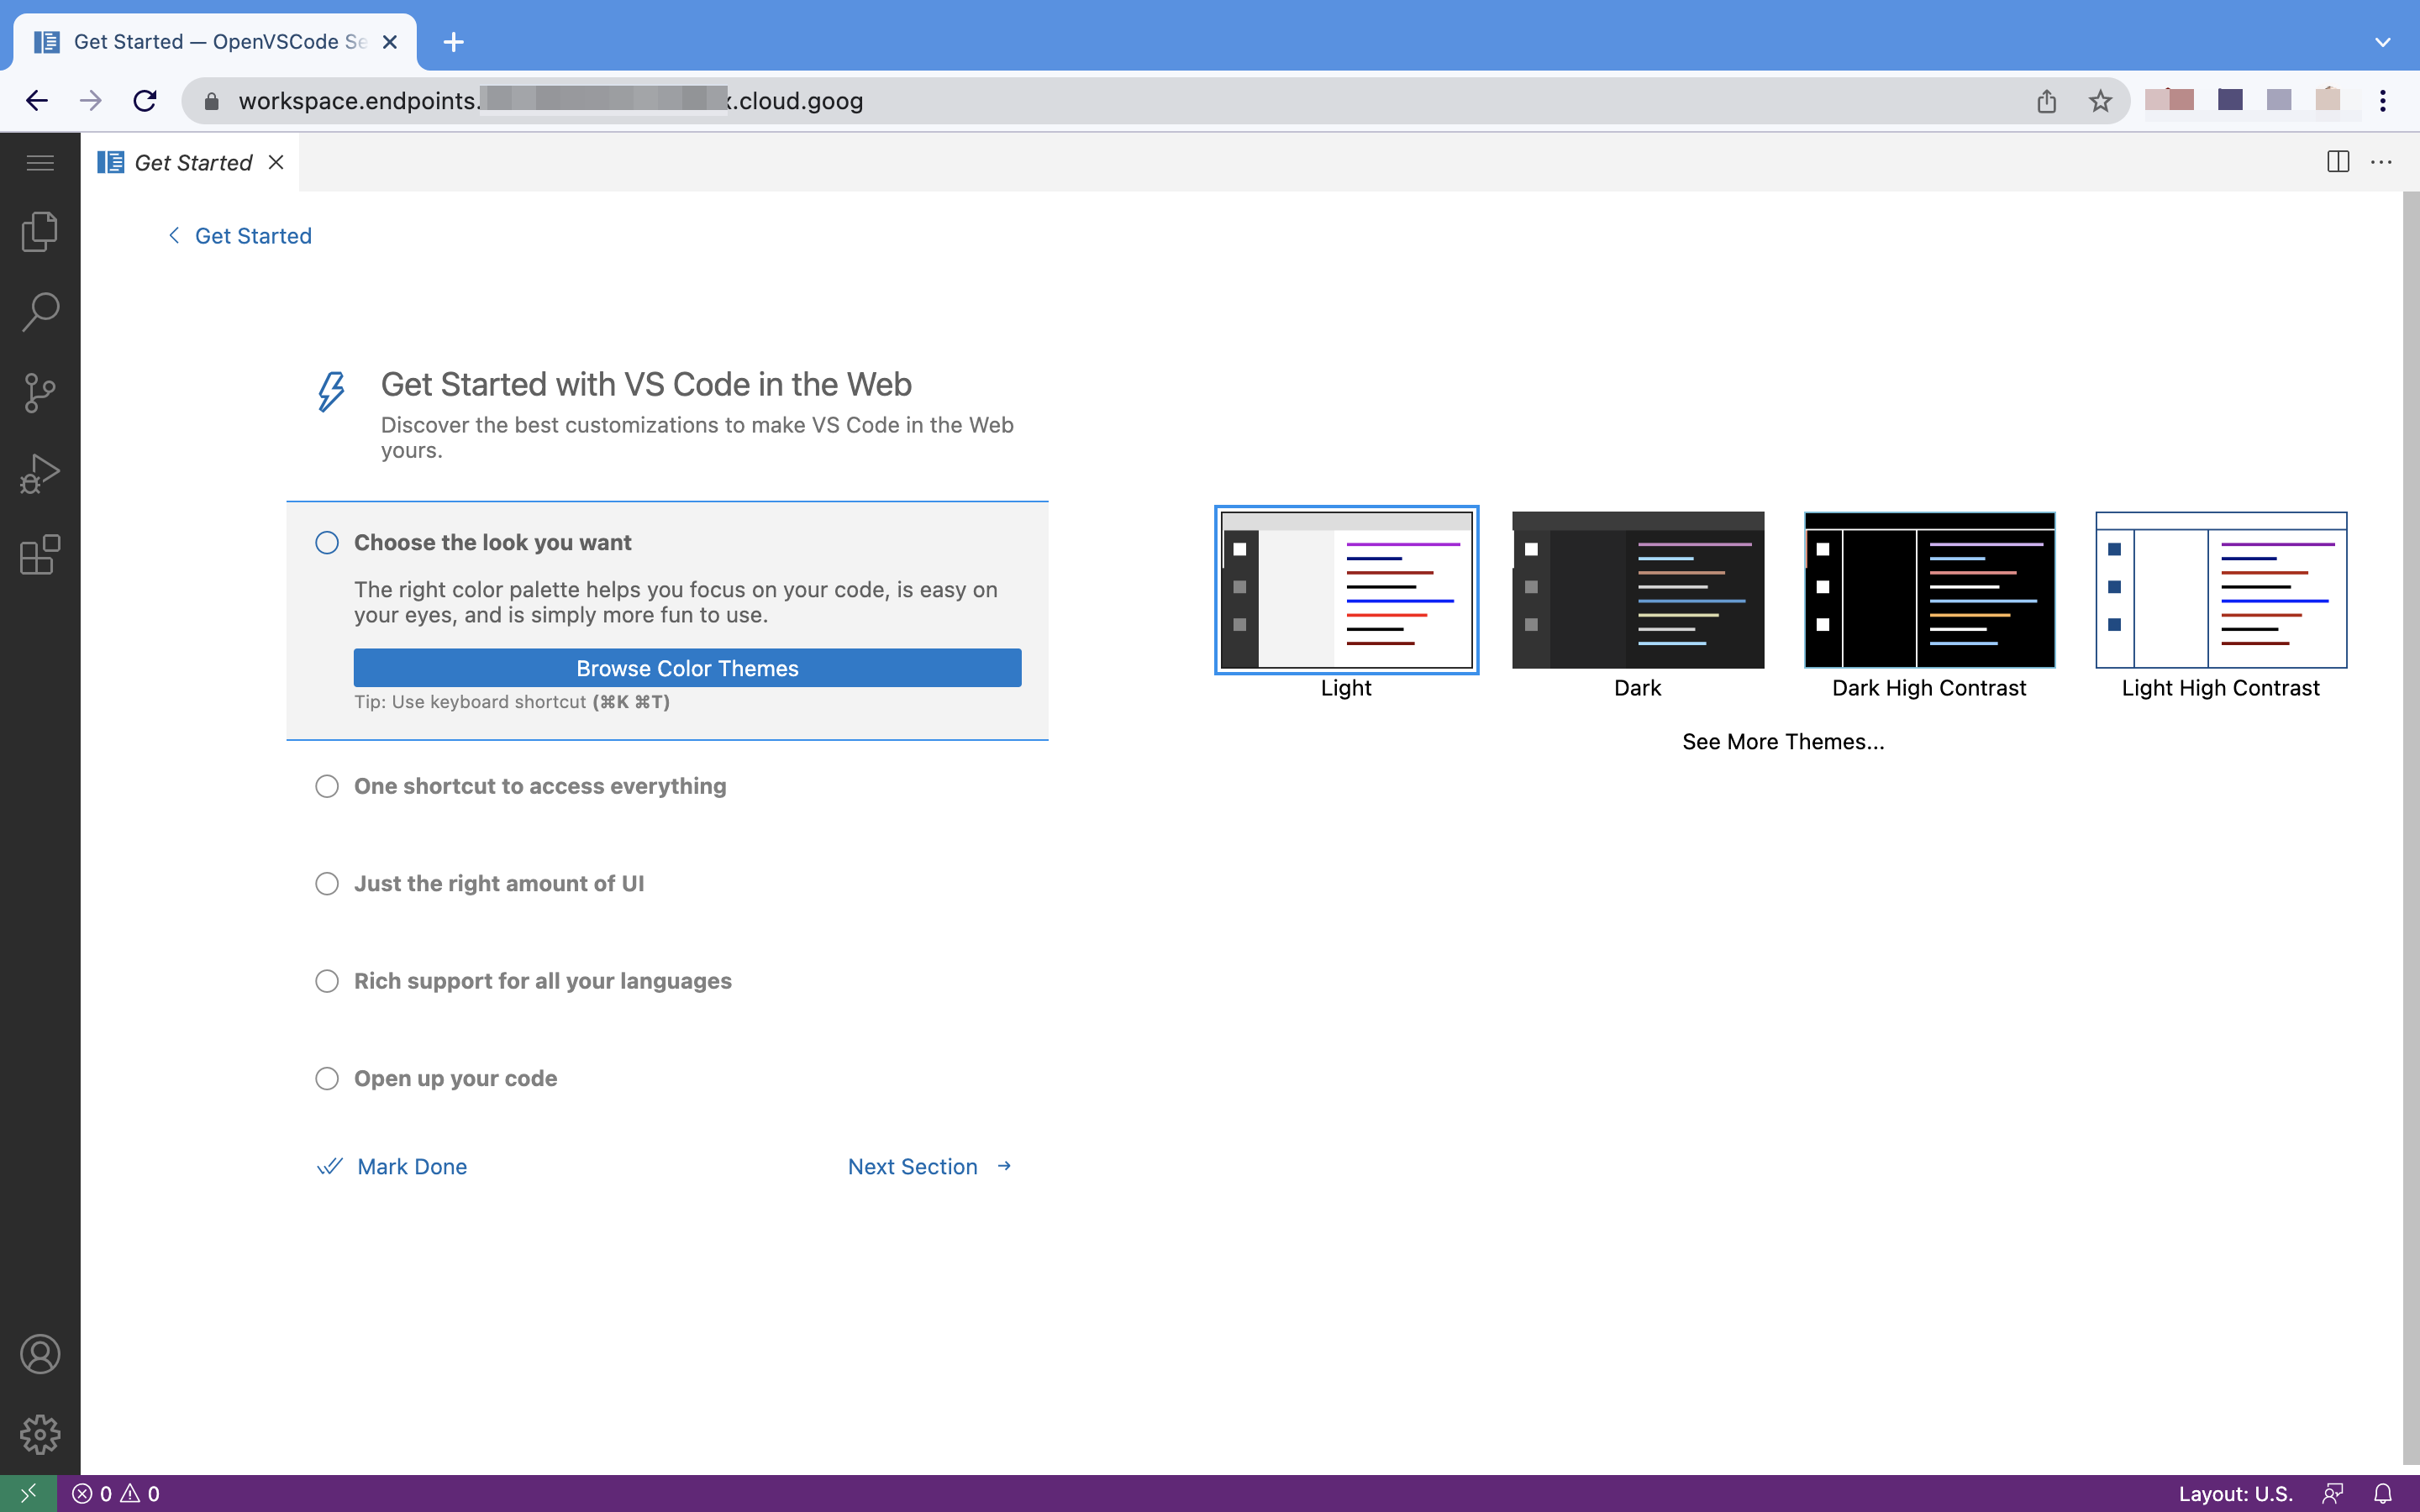Open Run and Debug view
Screen dimensions: 2420x1512
pos(40,474)
